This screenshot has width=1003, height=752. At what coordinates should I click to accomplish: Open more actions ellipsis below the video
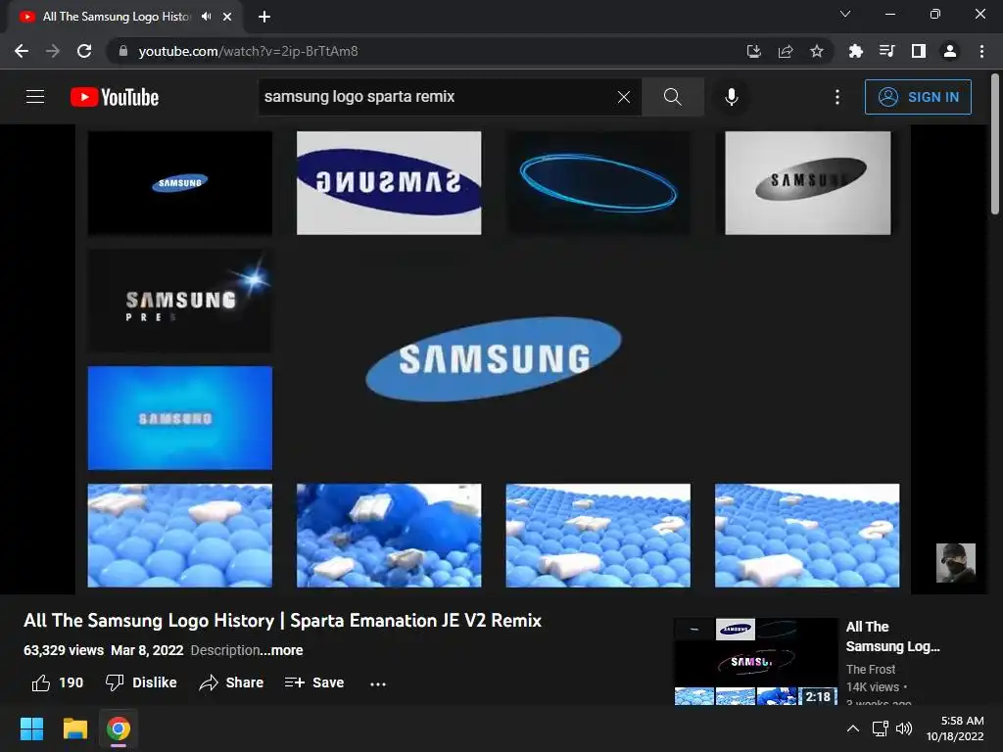378,683
